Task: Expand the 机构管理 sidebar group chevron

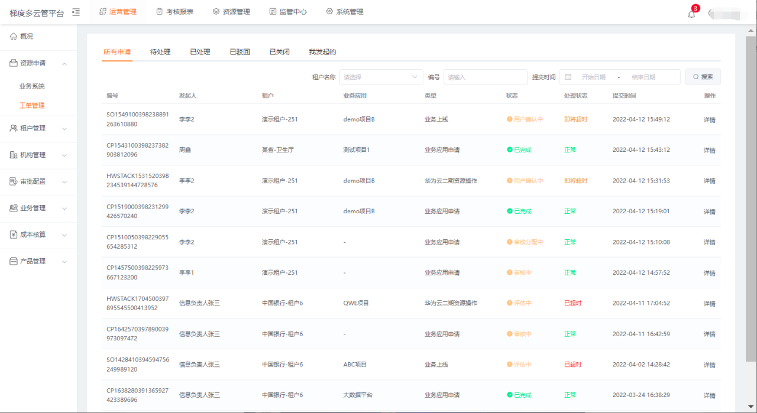Action: pos(64,155)
